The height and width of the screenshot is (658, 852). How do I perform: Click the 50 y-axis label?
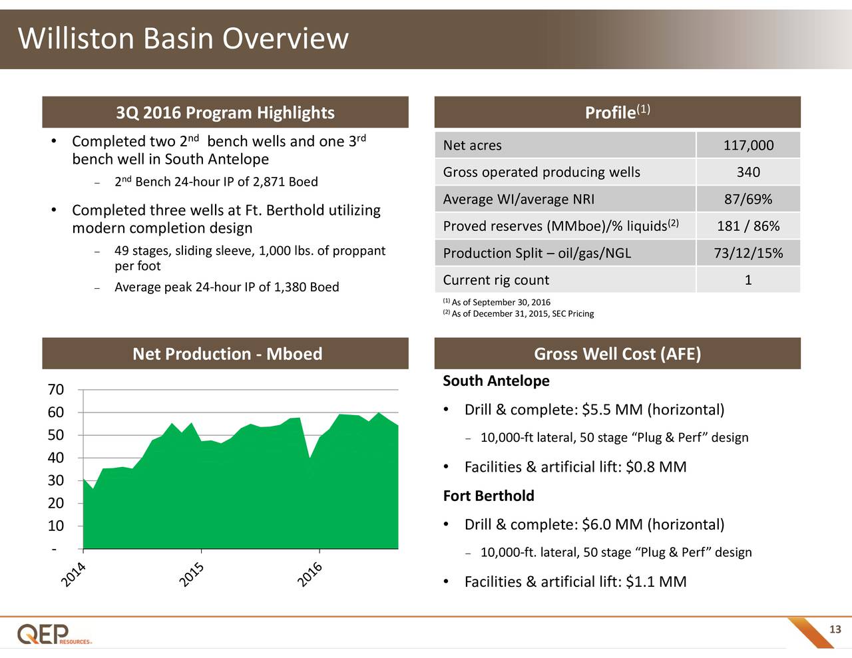coord(56,435)
